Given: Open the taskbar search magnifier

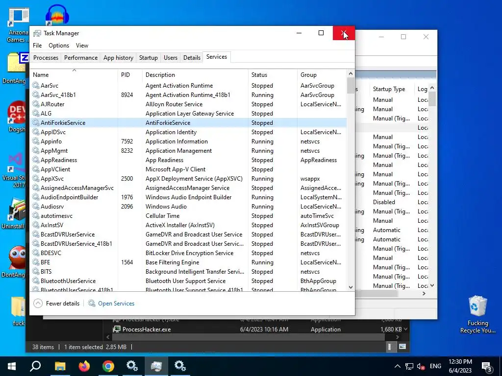Looking at the screenshot, I should pyautogui.click(x=35, y=366).
